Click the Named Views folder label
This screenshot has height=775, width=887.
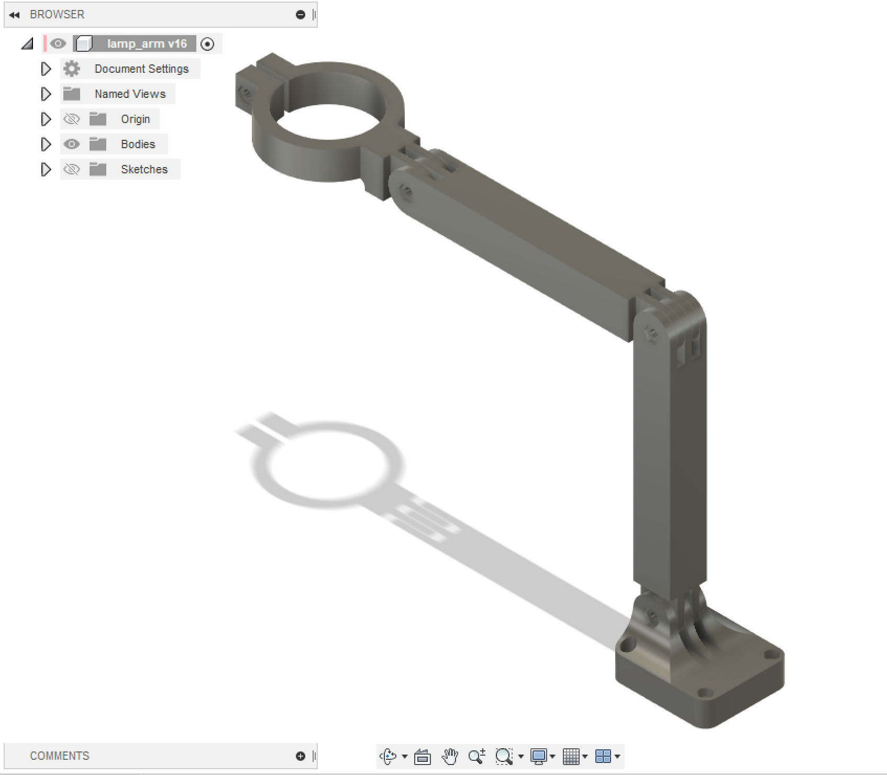click(x=130, y=94)
